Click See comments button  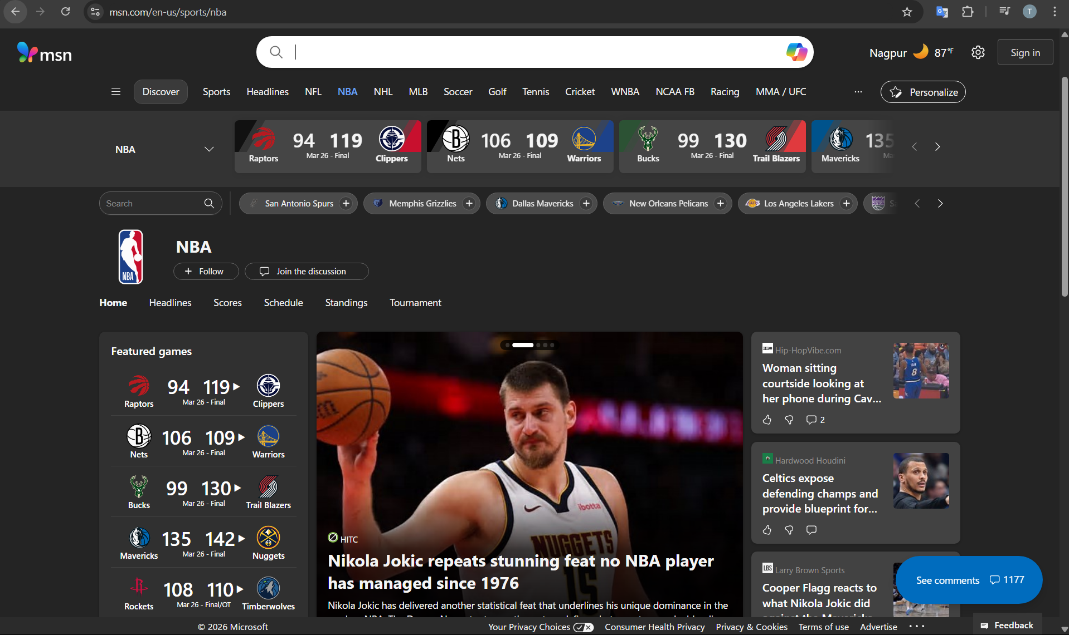coord(969,580)
